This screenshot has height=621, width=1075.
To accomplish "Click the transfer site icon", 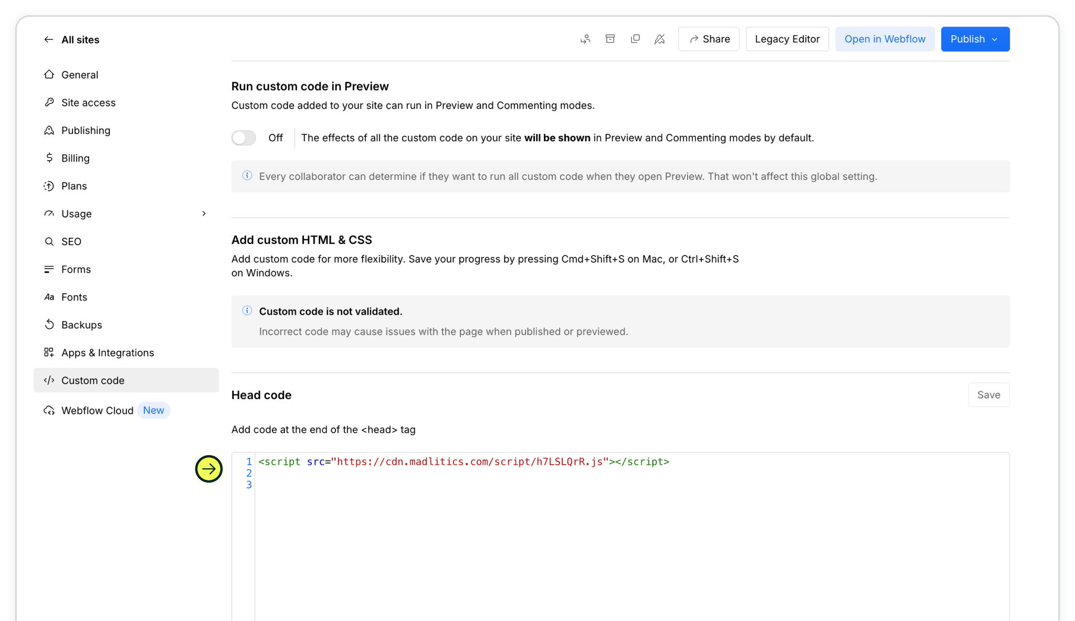I will (585, 39).
